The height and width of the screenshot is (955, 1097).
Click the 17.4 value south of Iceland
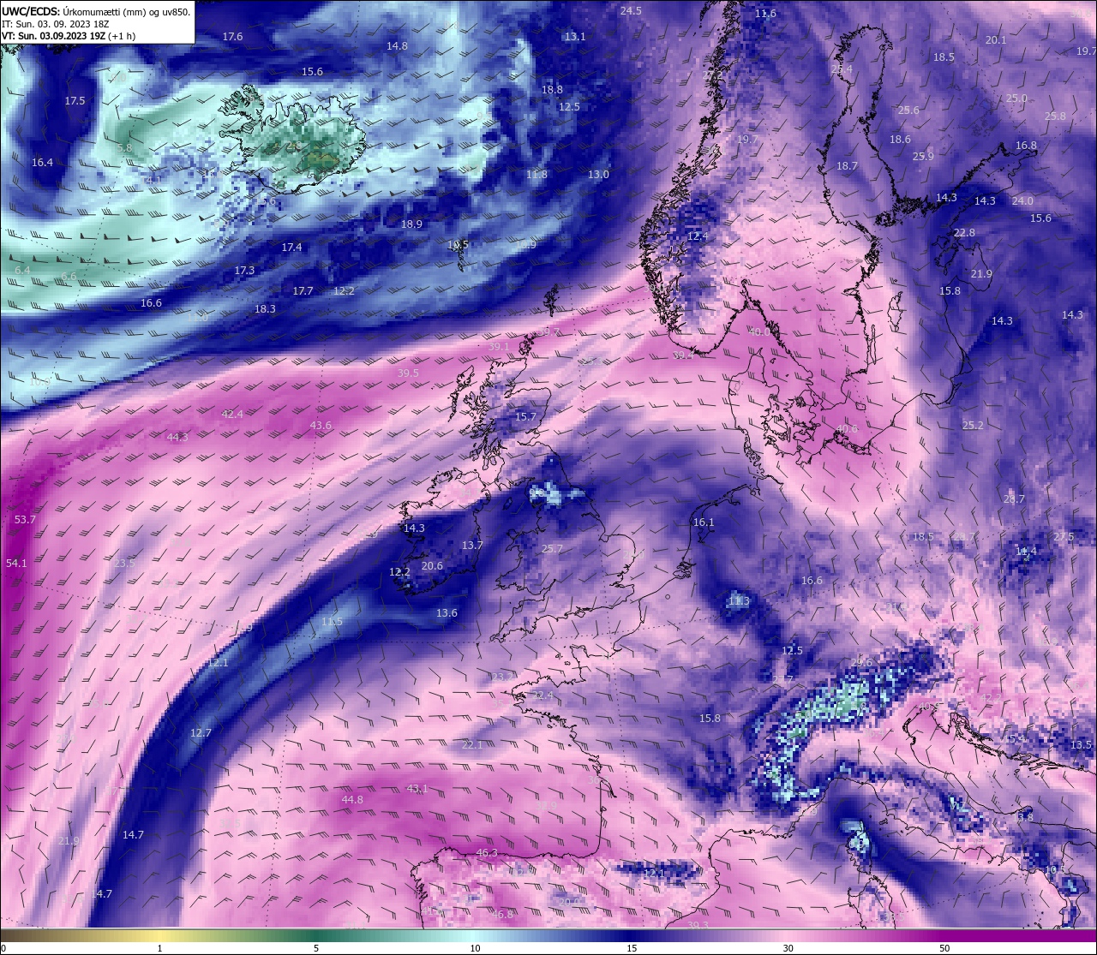[291, 248]
